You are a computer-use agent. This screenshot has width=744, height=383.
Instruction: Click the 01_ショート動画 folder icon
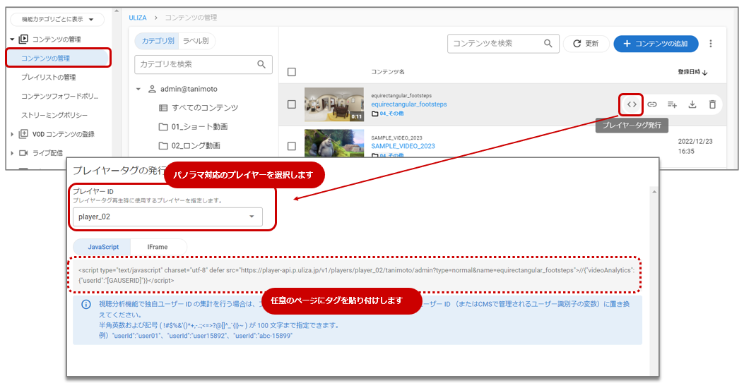coord(163,127)
